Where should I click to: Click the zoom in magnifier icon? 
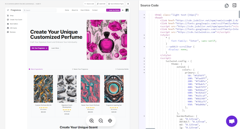[x=91, y=121]
